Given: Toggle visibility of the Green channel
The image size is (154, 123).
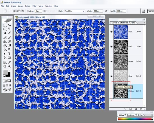Looking at the screenshot, I should tap(111, 61).
